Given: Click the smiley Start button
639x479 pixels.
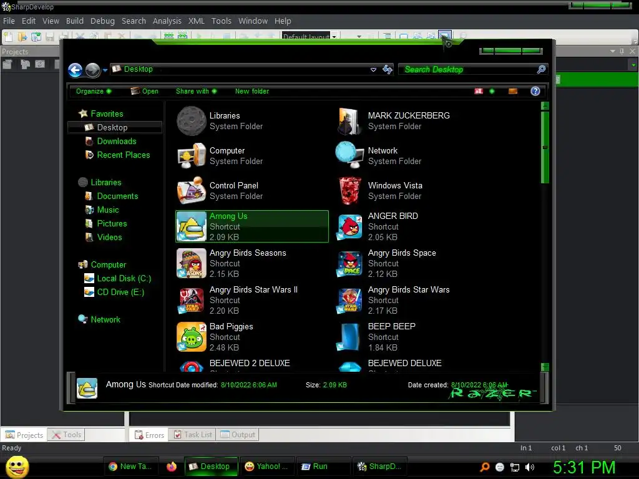Looking at the screenshot, I should pyautogui.click(x=17, y=467).
